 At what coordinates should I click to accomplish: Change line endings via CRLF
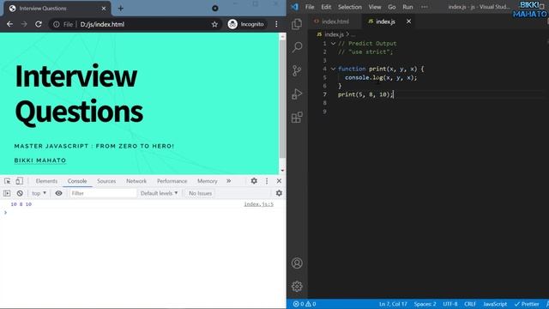pyautogui.click(x=470, y=304)
